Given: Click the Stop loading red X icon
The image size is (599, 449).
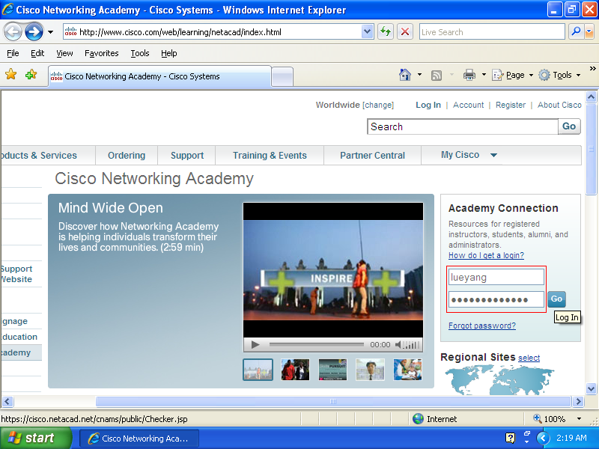Looking at the screenshot, I should click(405, 31).
